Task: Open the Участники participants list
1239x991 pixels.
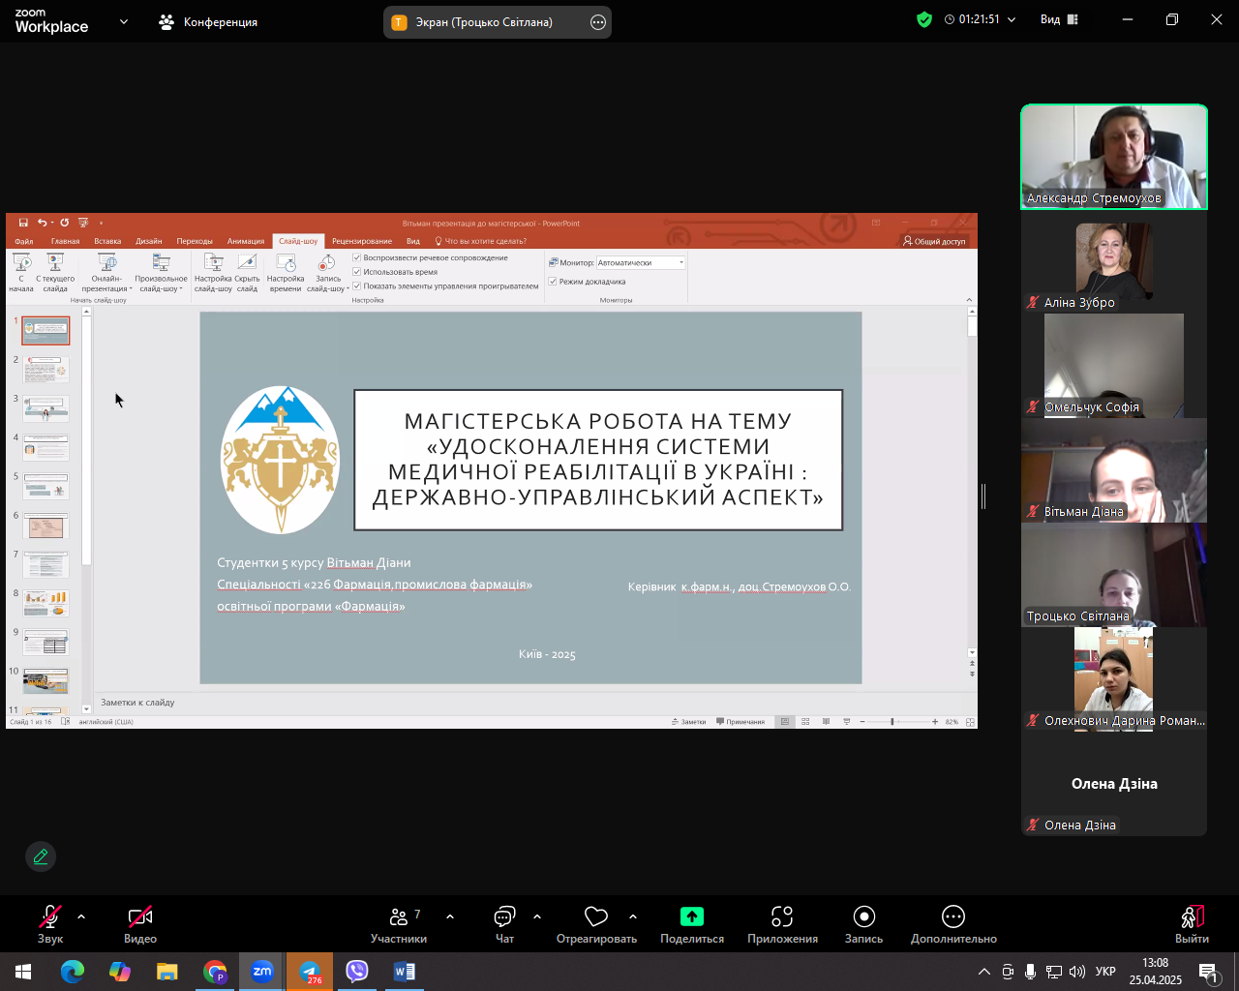Action: click(x=399, y=924)
